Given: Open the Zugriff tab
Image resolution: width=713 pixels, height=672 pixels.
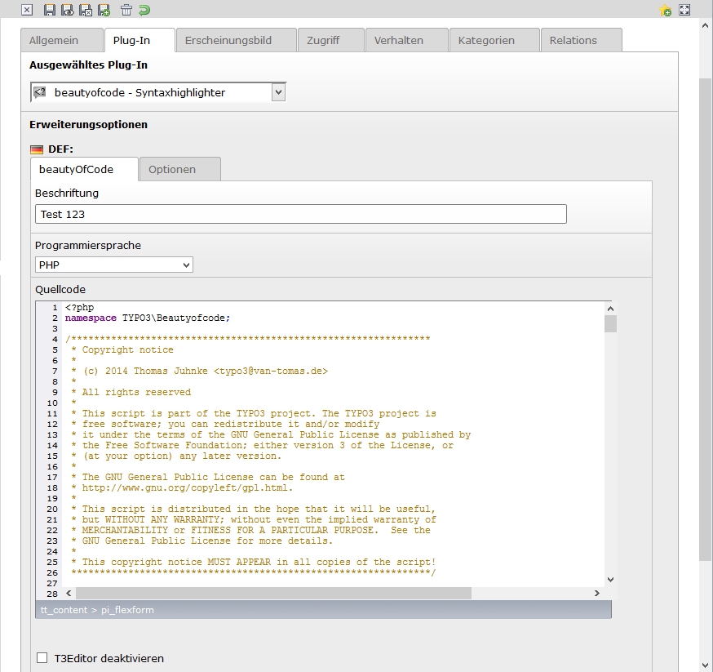Looking at the screenshot, I should click(331, 41).
